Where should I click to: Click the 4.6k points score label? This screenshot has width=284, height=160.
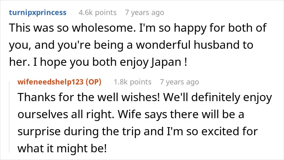coord(98,13)
